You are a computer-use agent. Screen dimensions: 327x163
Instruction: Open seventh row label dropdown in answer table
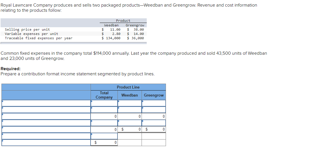[x=46, y=143]
